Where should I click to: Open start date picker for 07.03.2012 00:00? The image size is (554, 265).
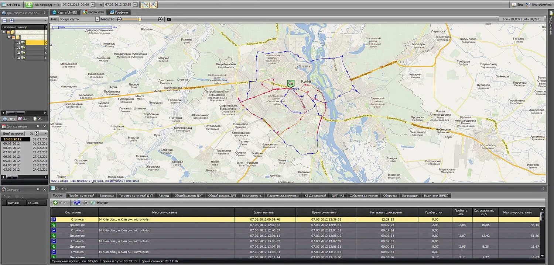click(x=92, y=5)
